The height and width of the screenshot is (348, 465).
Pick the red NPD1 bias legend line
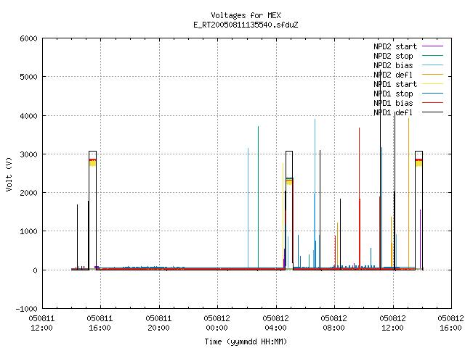[433, 103]
